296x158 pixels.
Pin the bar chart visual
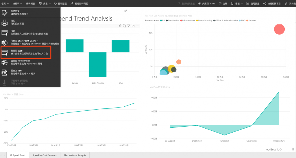pos(120,26)
